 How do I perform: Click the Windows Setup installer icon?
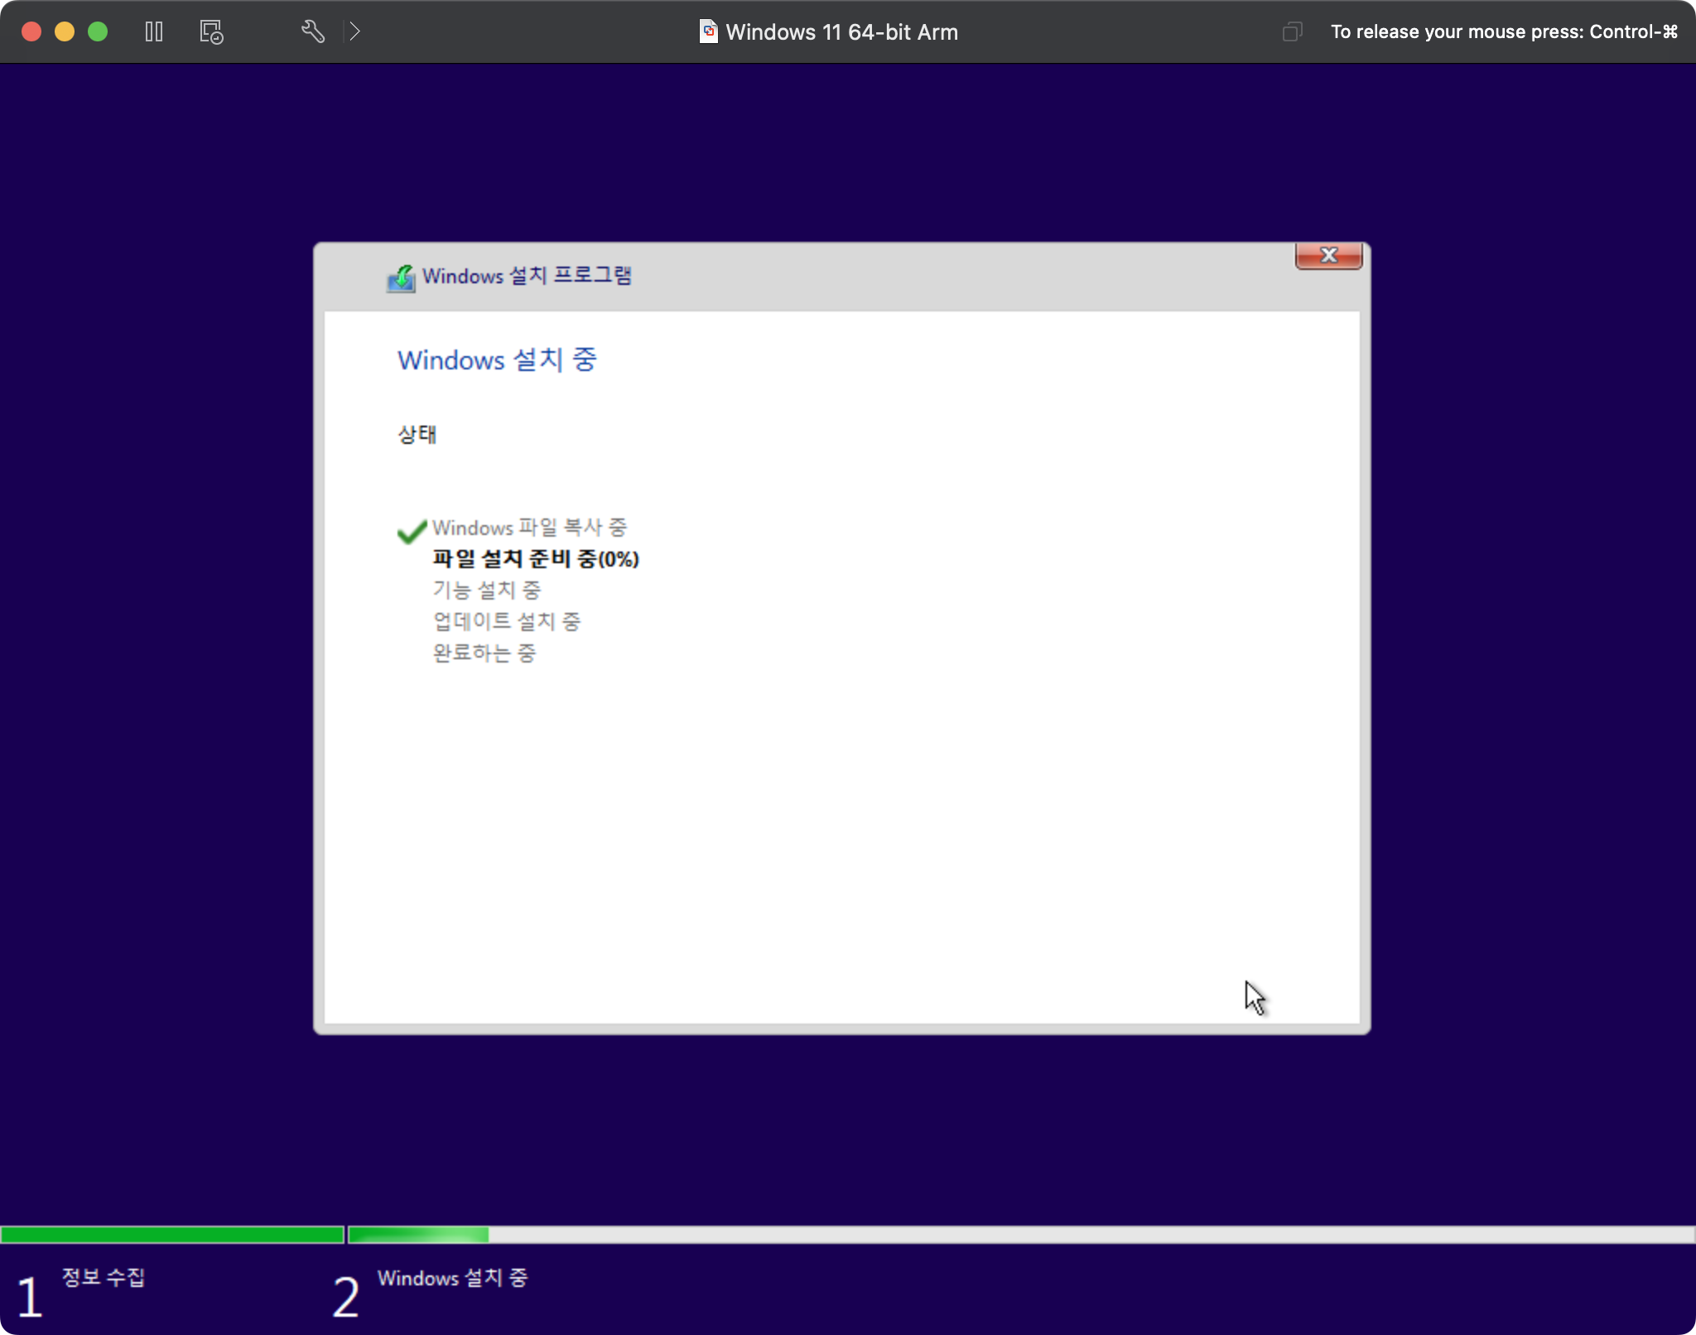(x=402, y=277)
